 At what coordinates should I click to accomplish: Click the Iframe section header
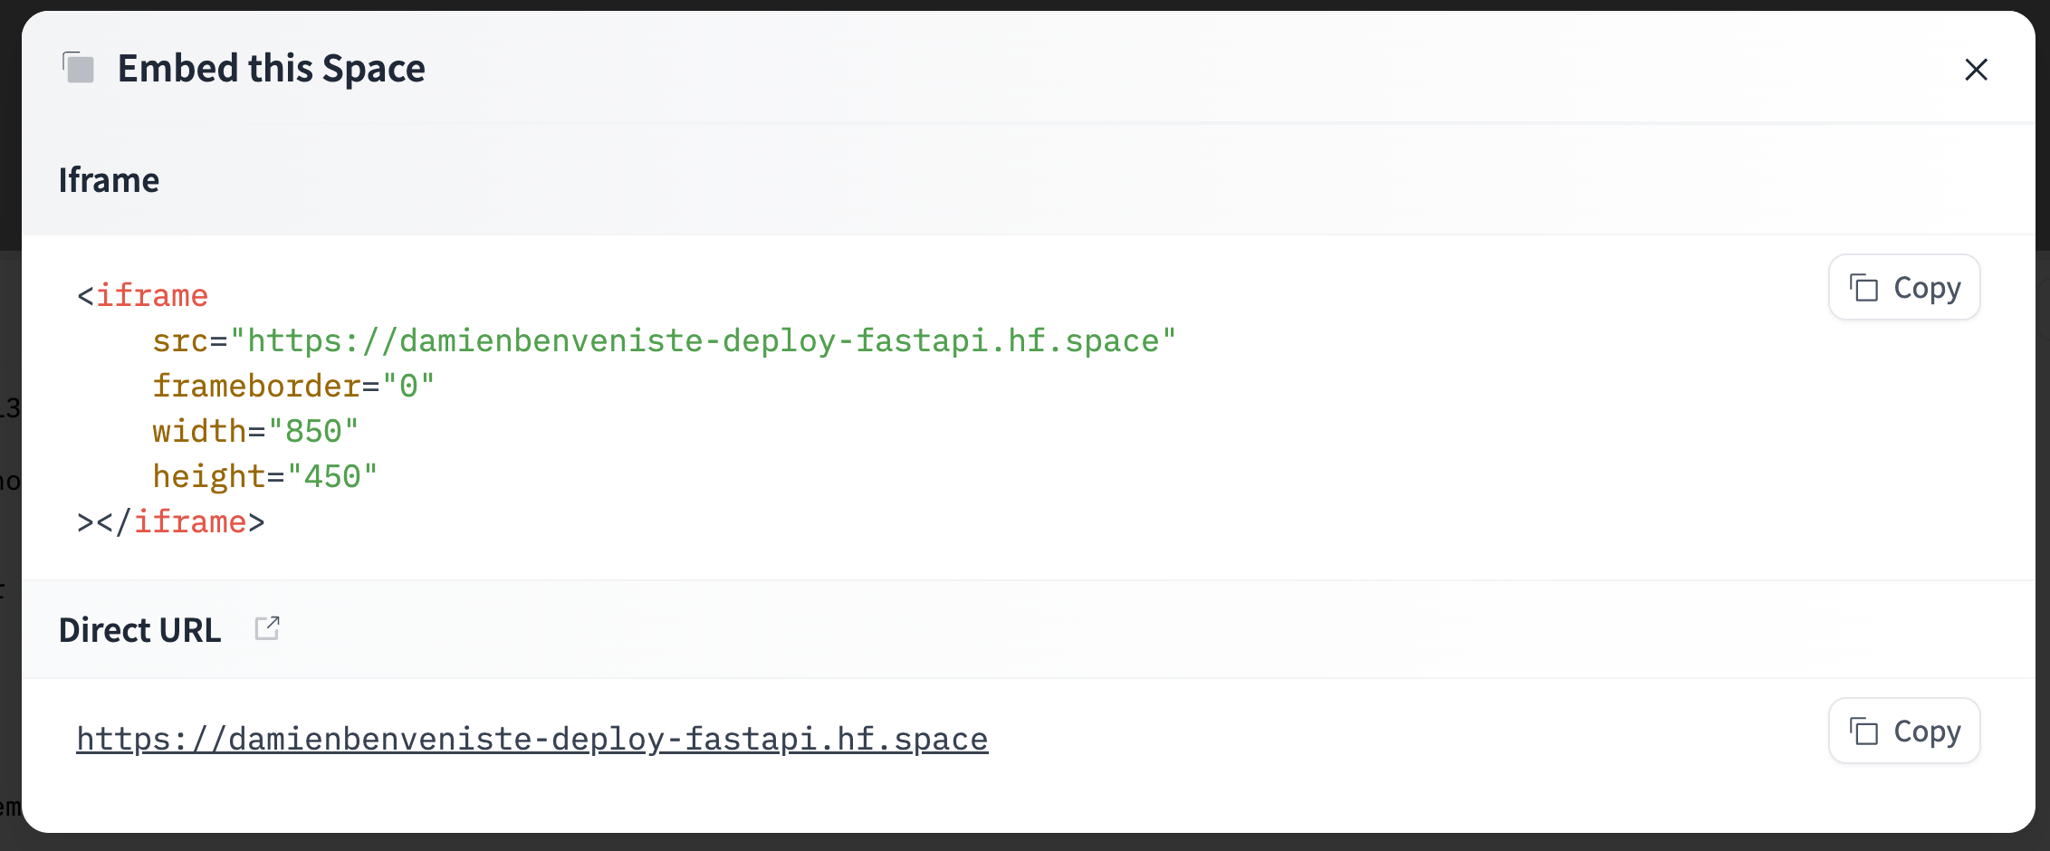click(109, 179)
